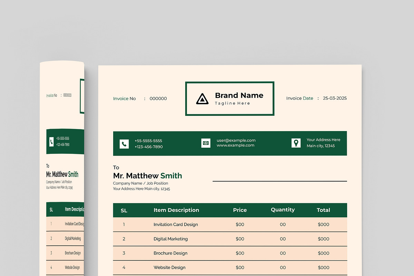Click 'Your Address Here' in the green bar

pos(324,140)
